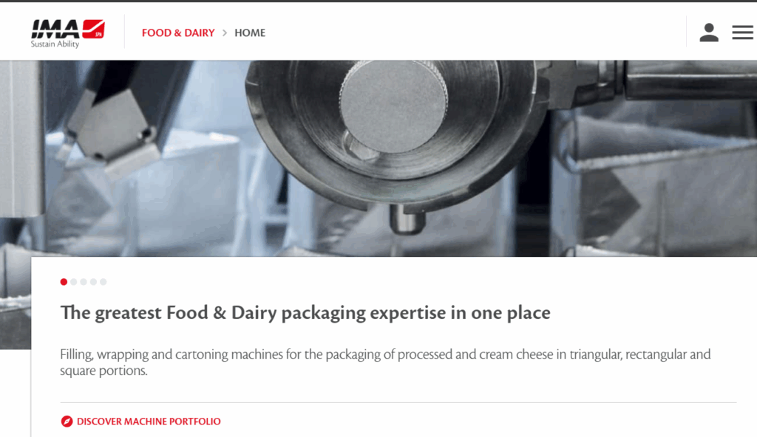Image resolution: width=757 pixels, height=437 pixels.
Task: Open the DISCOVER MACHINE PORTFOLIO link
Action: (x=149, y=421)
